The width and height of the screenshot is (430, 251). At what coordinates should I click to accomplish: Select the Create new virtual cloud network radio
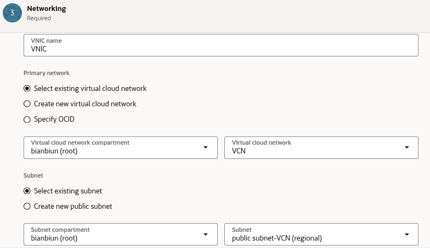[x=27, y=104]
